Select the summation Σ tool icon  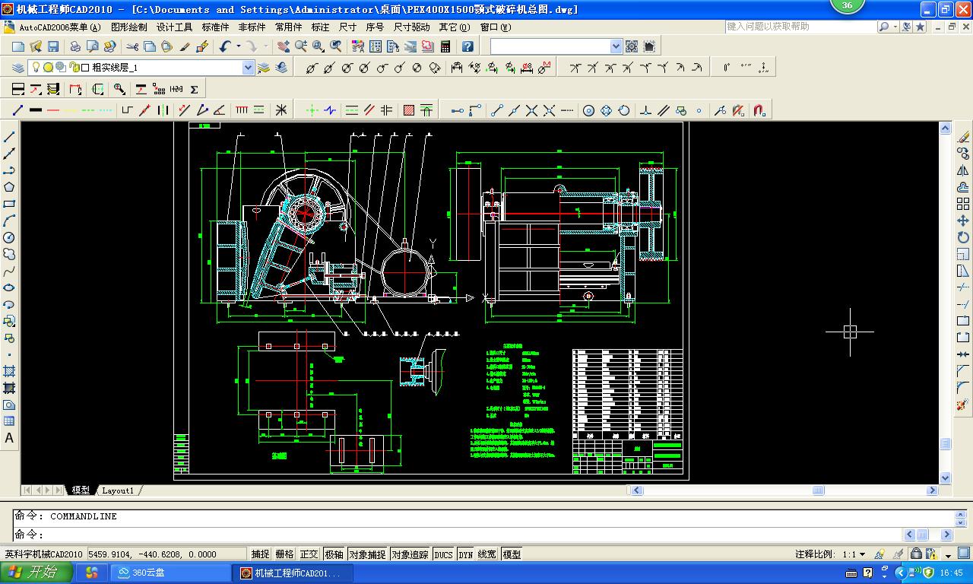(194, 88)
